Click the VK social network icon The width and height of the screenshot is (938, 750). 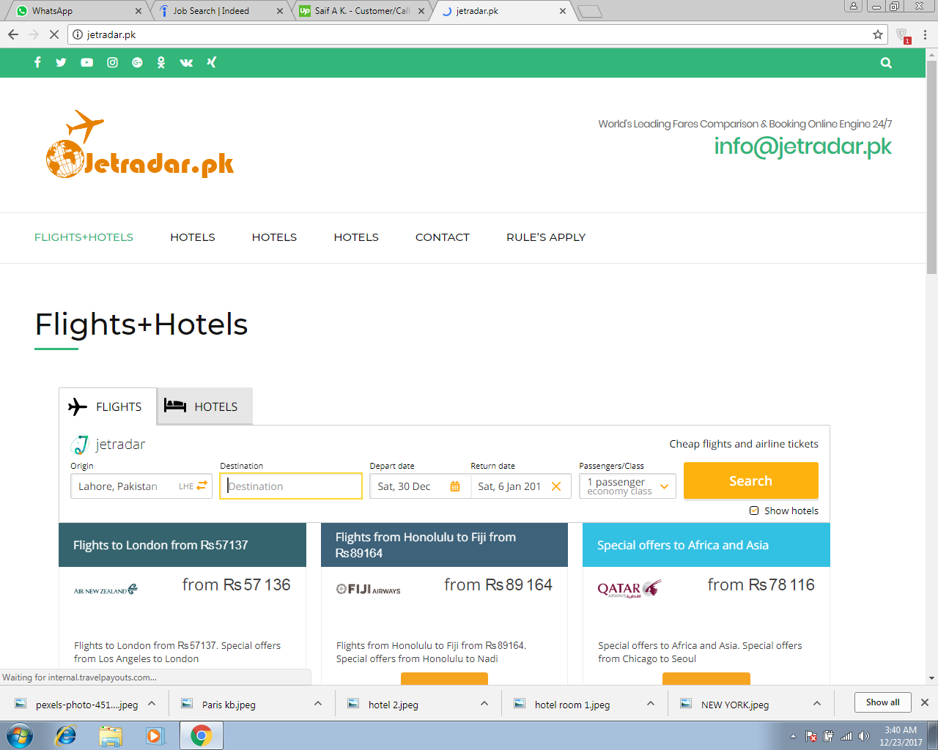click(186, 62)
